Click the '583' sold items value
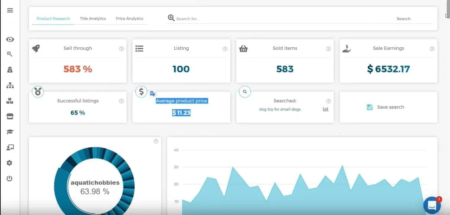This screenshot has width=450, height=215. (285, 69)
